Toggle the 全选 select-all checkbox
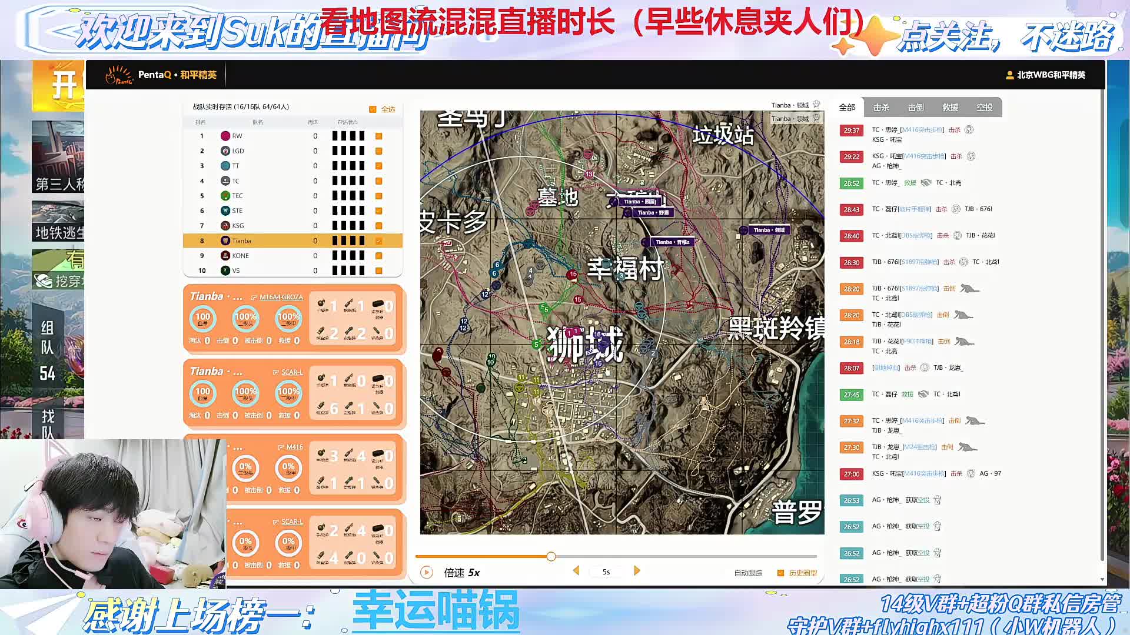Image resolution: width=1130 pixels, height=635 pixels. [x=373, y=109]
